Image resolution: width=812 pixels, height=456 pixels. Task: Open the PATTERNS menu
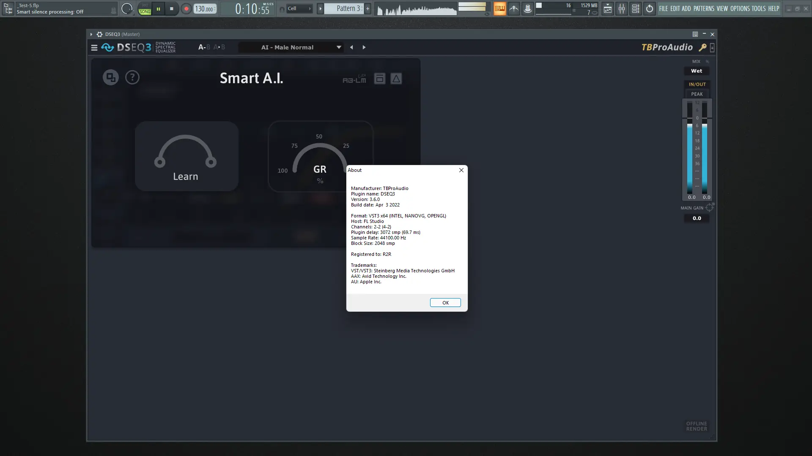pos(703,8)
